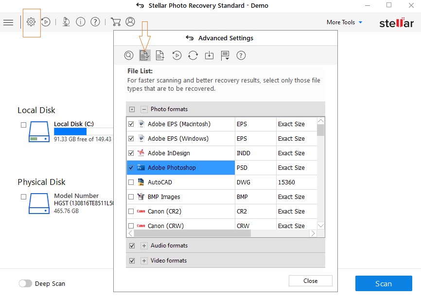The width and height of the screenshot is (421, 296).
Task: Uncheck the Adobe InDesign checkbox
Action: pyautogui.click(x=131, y=153)
